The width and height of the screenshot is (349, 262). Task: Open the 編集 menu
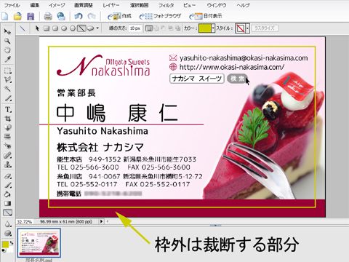35,5
